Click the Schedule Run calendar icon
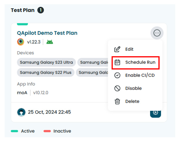The image size is (183, 141). click(x=117, y=62)
